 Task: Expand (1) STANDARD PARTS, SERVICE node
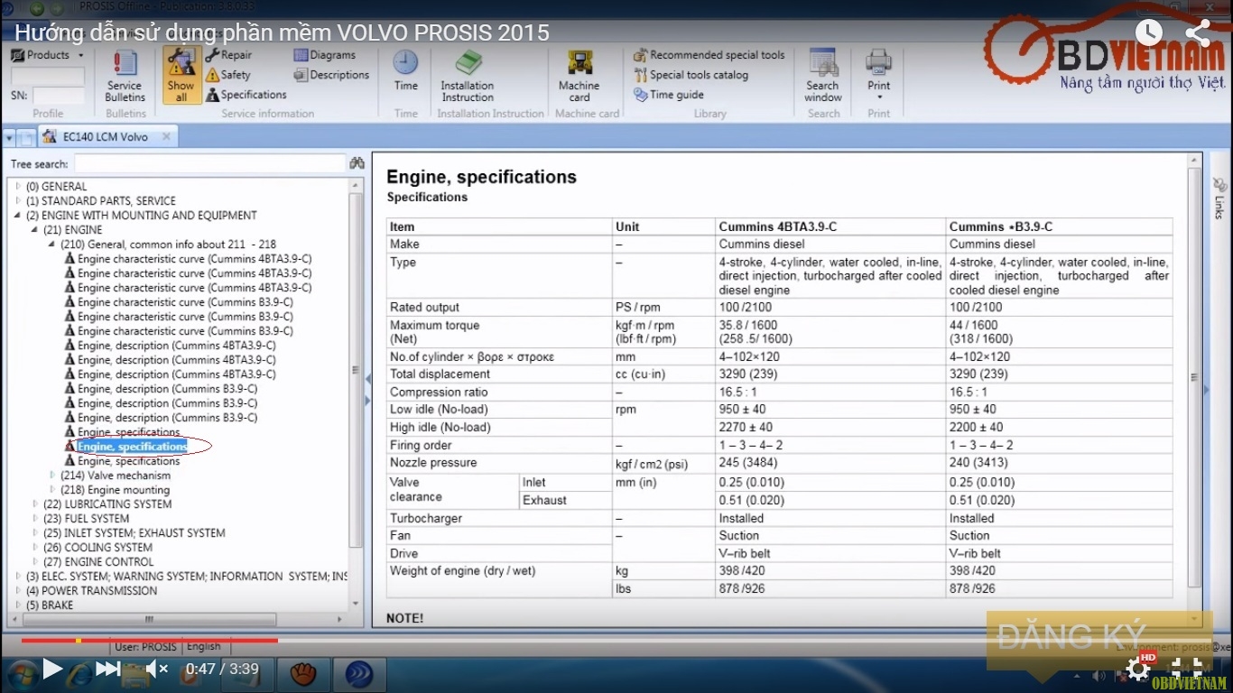click(17, 201)
